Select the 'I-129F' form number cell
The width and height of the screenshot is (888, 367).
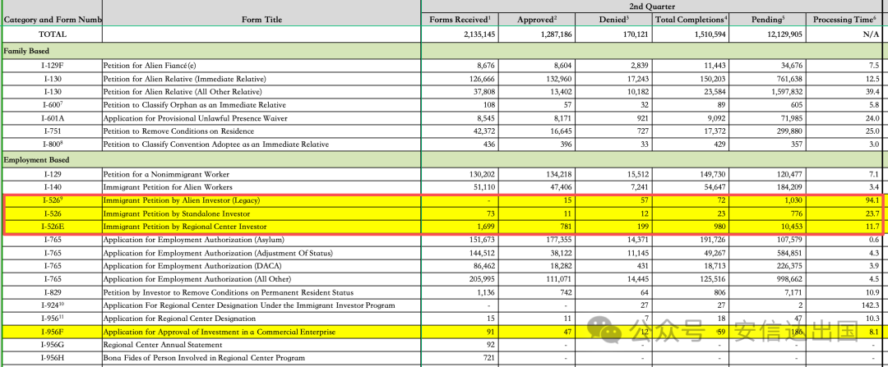coord(52,65)
